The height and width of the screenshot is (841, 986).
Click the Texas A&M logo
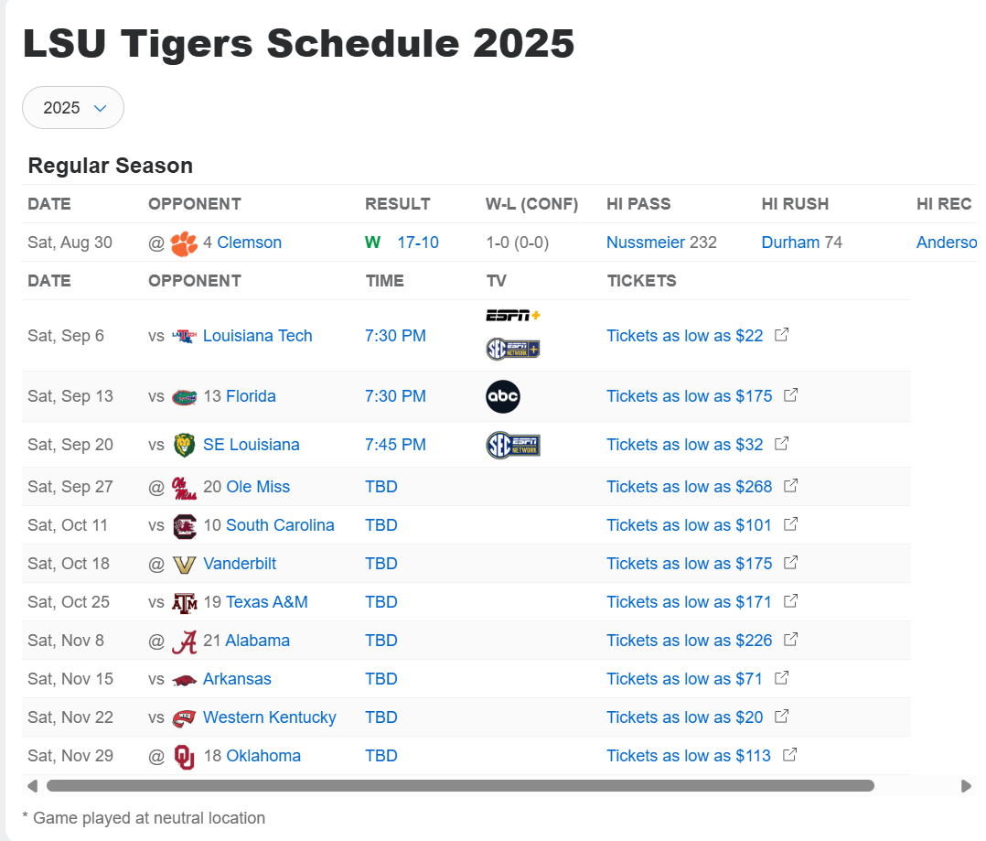(x=184, y=602)
